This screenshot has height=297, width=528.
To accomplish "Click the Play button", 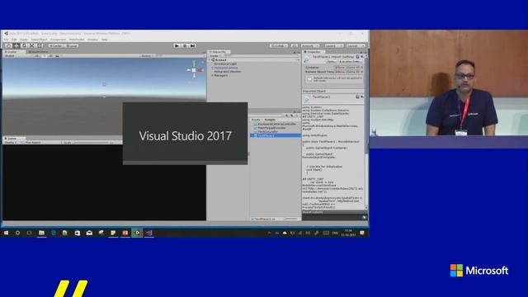I will 177,45.
